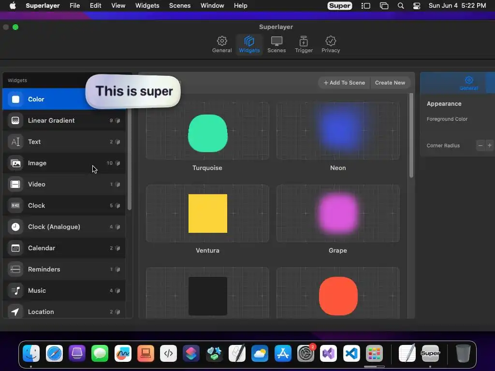Open the Widgets menu in menu bar

147,6
